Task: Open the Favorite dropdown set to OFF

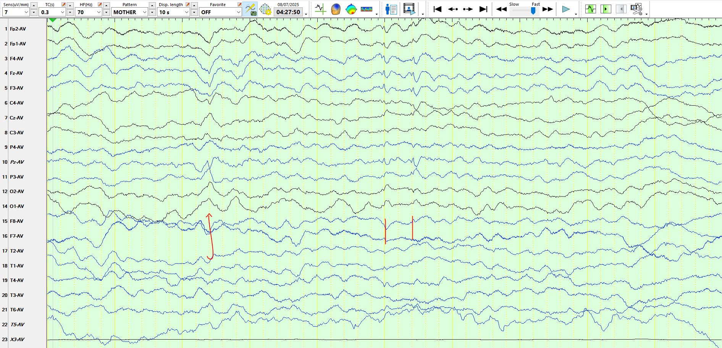Action: tap(238, 12)
